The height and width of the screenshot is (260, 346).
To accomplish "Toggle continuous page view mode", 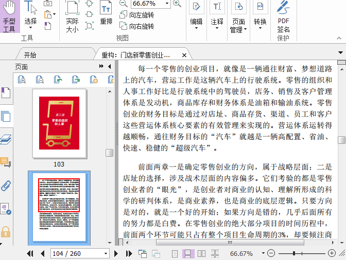I will (188, 254).
